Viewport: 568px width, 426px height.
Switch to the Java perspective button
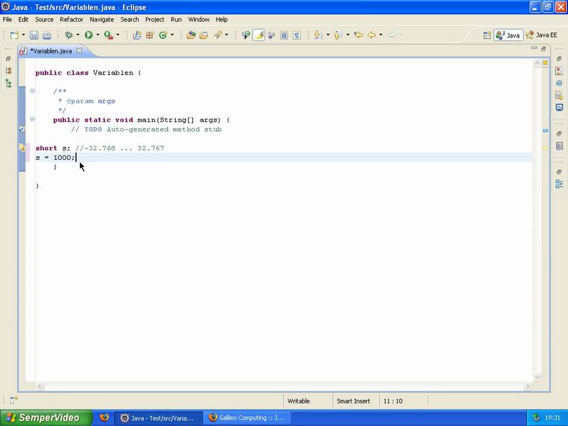click(508, 35)
